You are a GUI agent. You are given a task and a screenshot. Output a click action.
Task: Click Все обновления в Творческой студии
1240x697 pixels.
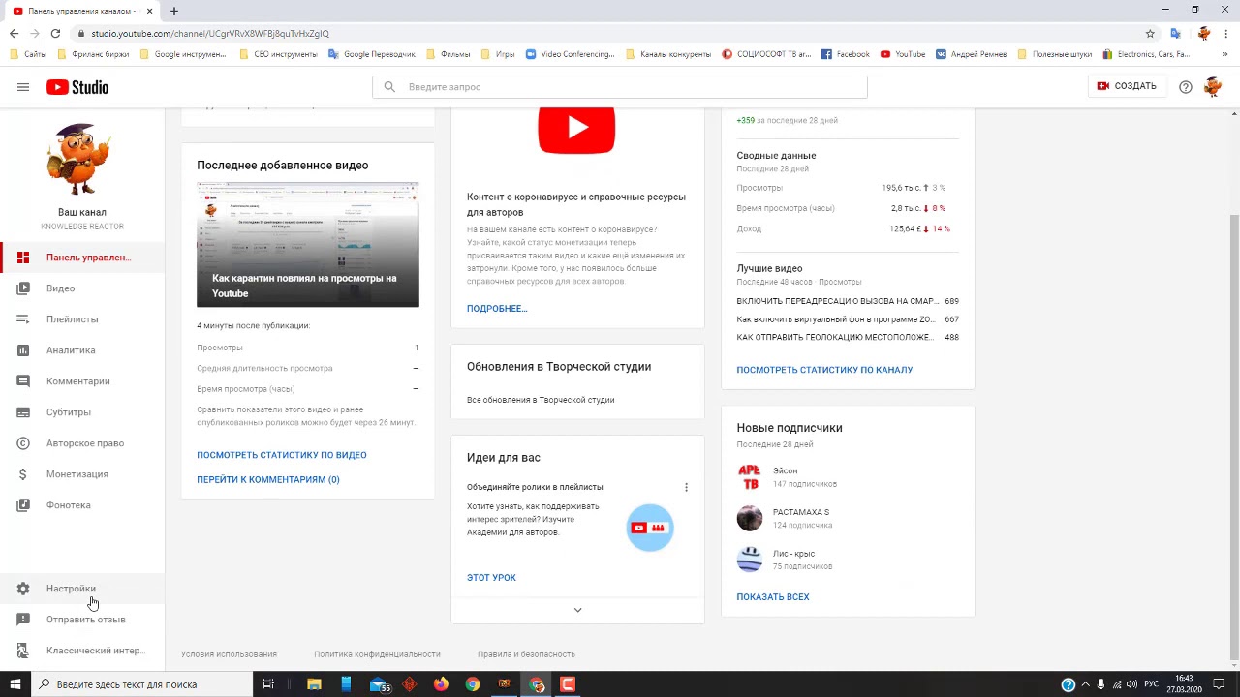click(541, 400)
